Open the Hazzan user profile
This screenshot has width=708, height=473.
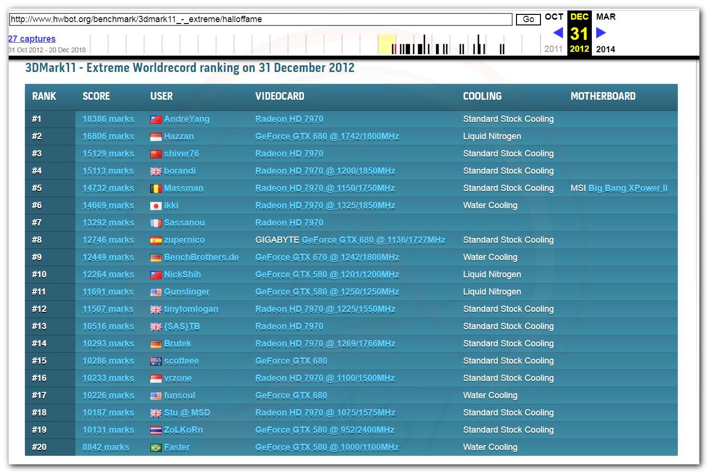pos(179,136)
